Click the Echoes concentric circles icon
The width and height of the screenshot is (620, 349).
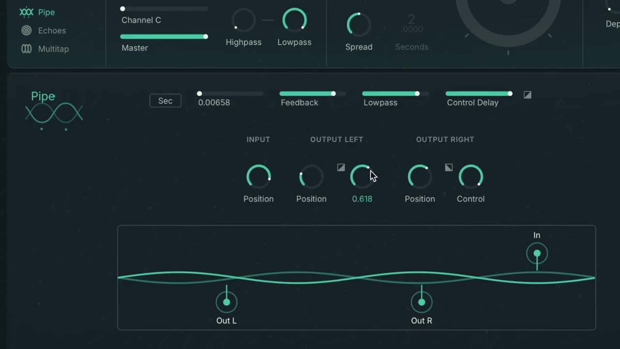click(27, 31)
